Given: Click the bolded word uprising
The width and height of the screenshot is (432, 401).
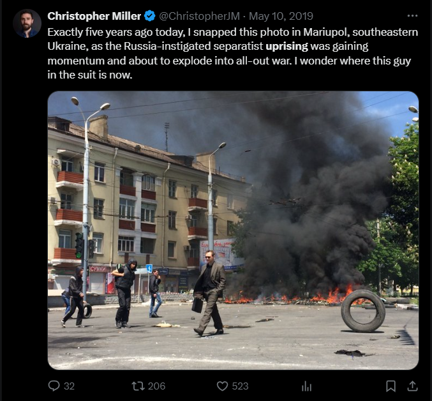Looking at the screenshot, I should click(x=287, y=47).
